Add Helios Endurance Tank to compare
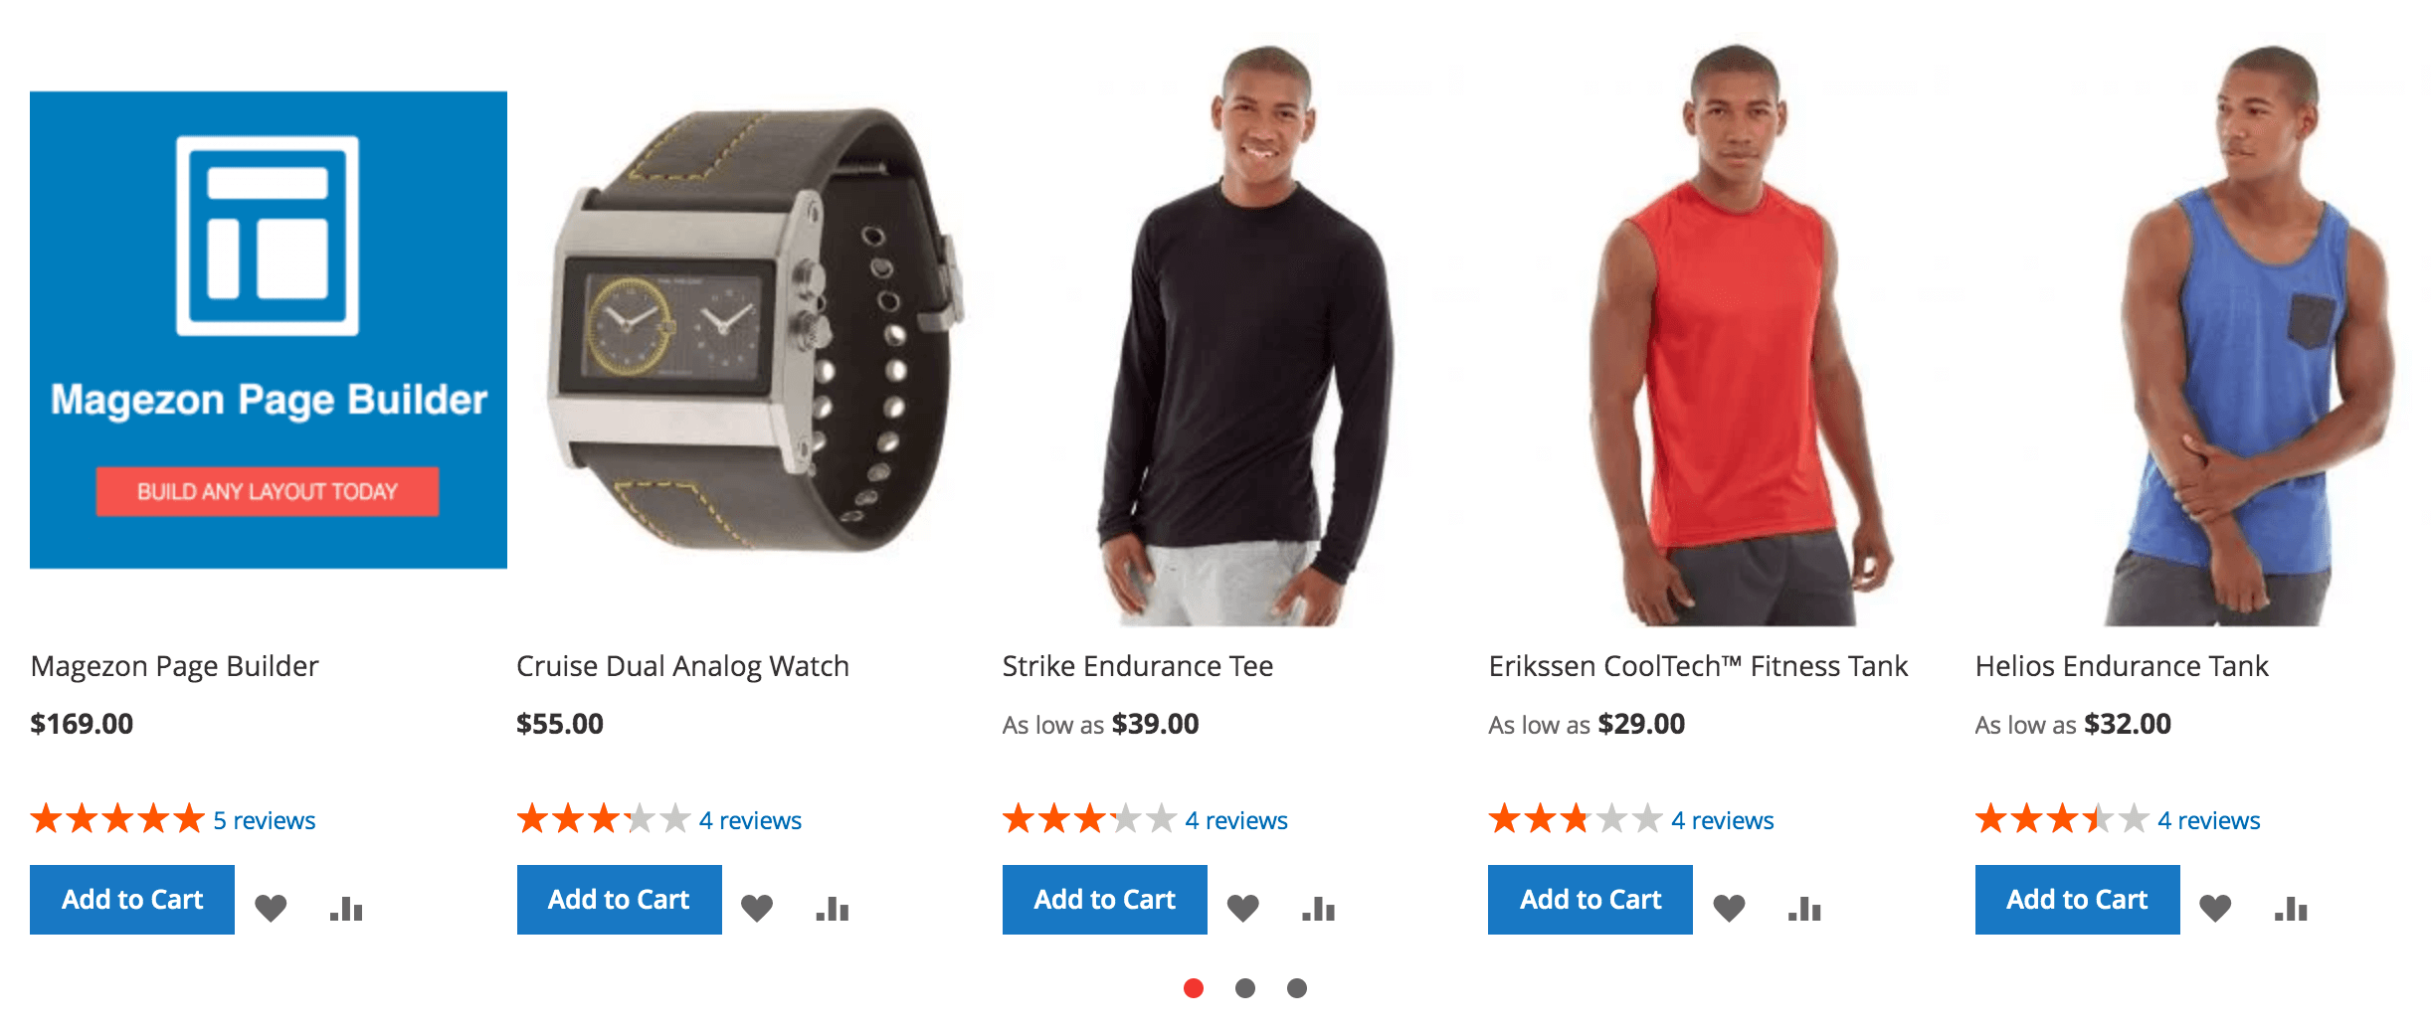This screenshot has height=1032, width=2431. (x=2291, y=908)
